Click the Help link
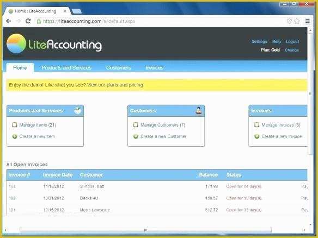 point(277,41)
